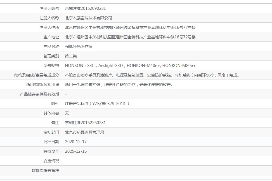Select remark number 京械注准20152260281

coord(85,123)
